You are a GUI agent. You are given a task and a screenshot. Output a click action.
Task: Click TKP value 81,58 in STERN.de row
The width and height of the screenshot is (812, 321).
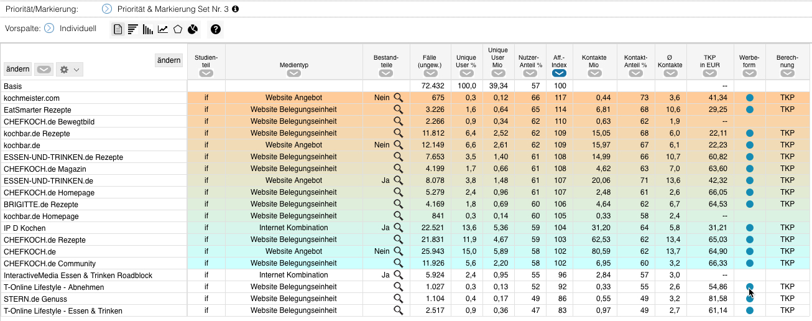[x=717, y=299]
